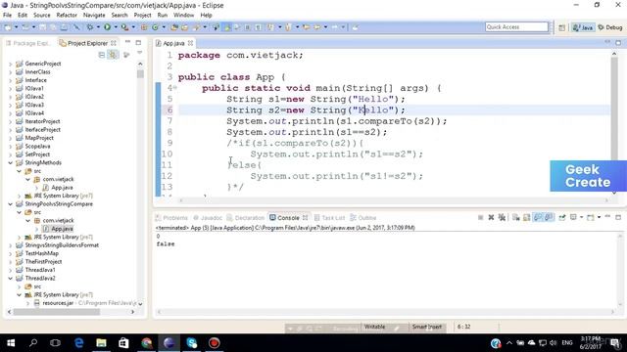The width and height of the screenshot is (627, 352).
Task: Maximize the Project Explorer view
Action: [x=138, y=42]
